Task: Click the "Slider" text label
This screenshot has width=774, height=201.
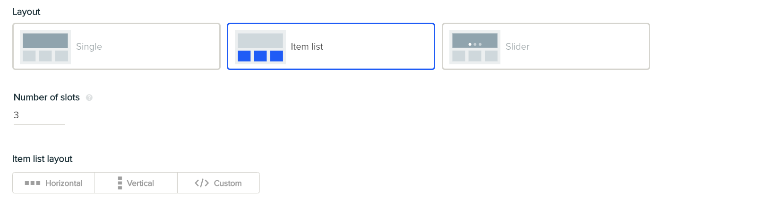Action: (517, 46)
